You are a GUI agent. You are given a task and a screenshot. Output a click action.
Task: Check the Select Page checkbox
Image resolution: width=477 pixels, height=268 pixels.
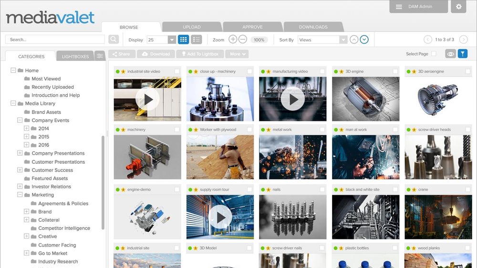(434, 54)
